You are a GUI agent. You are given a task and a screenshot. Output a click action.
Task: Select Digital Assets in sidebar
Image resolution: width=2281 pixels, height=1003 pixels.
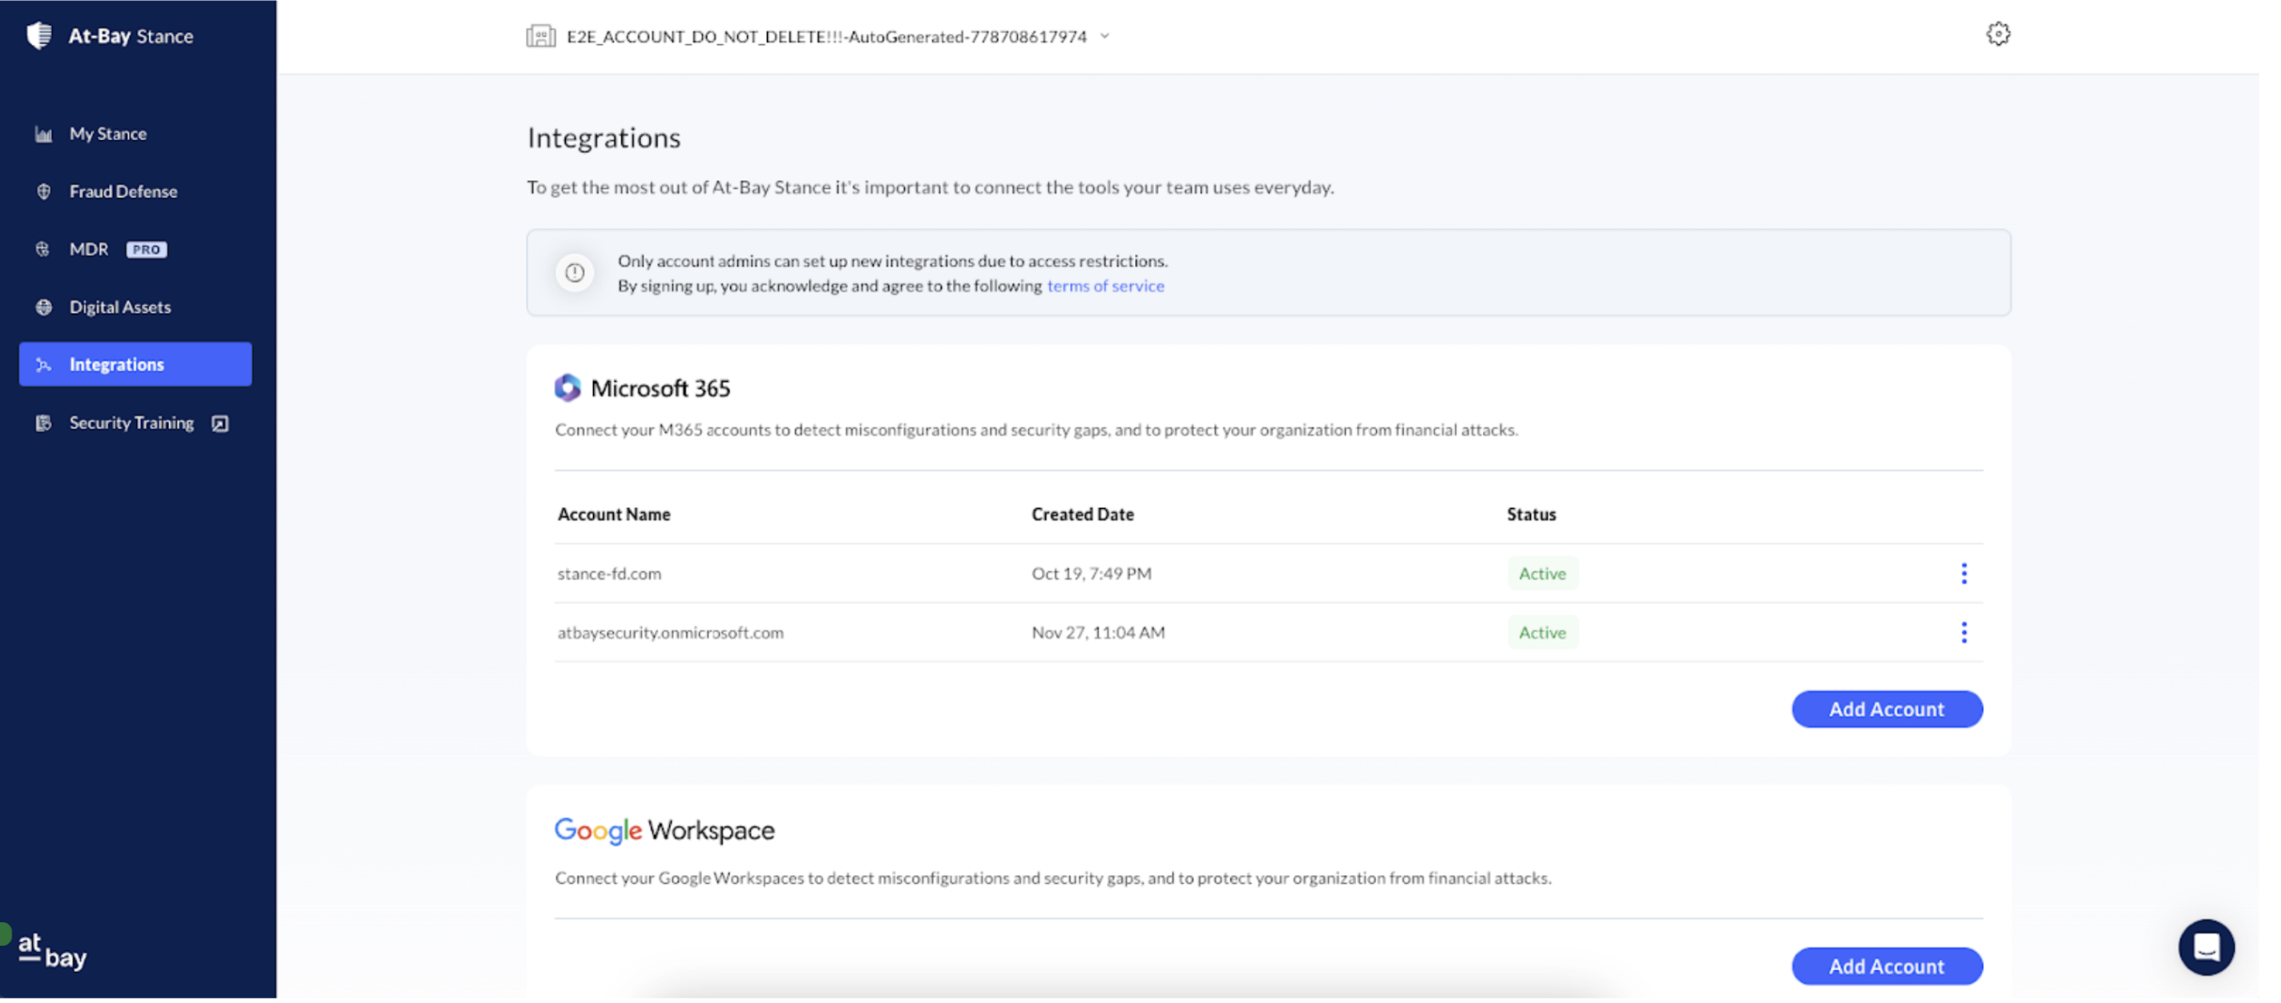pyautogui.click(x=119, y=307)
